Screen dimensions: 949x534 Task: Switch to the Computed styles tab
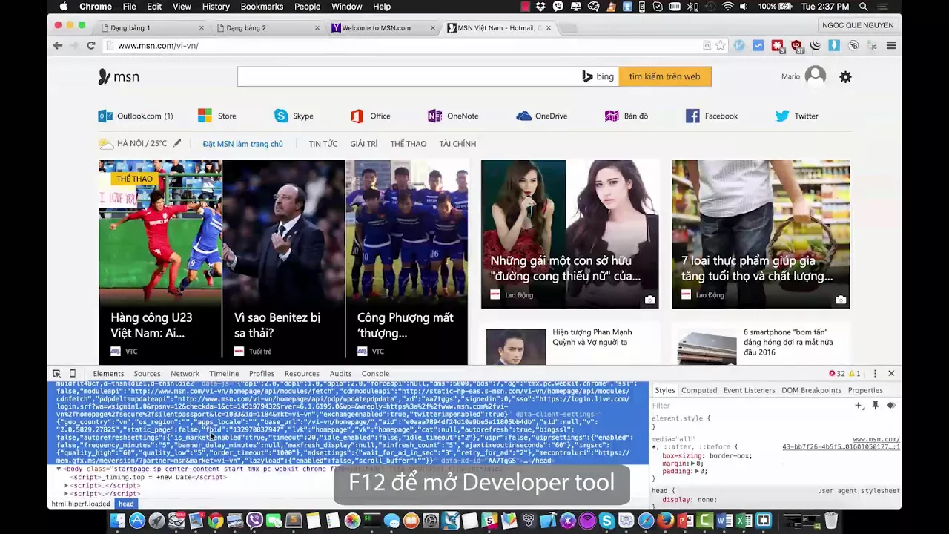699,390
